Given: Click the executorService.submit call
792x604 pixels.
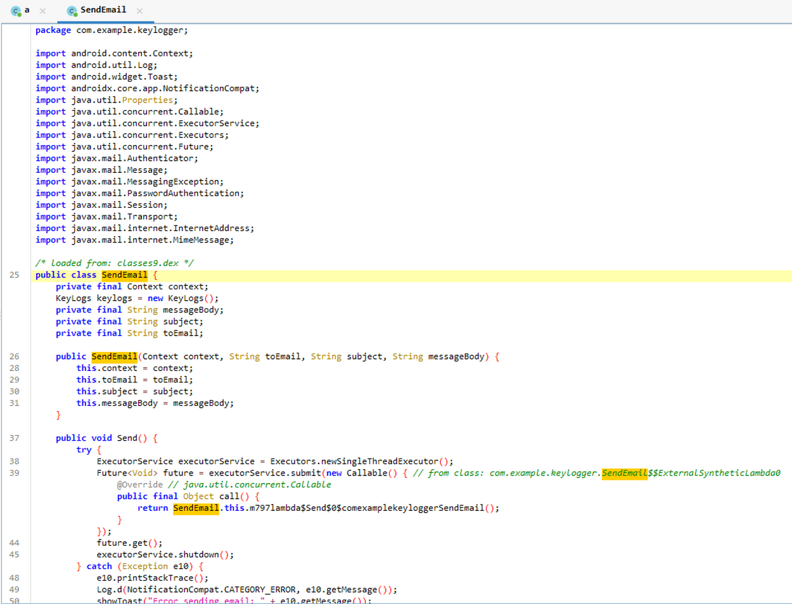Looking at the screenshot, I should tap(265, 473).
